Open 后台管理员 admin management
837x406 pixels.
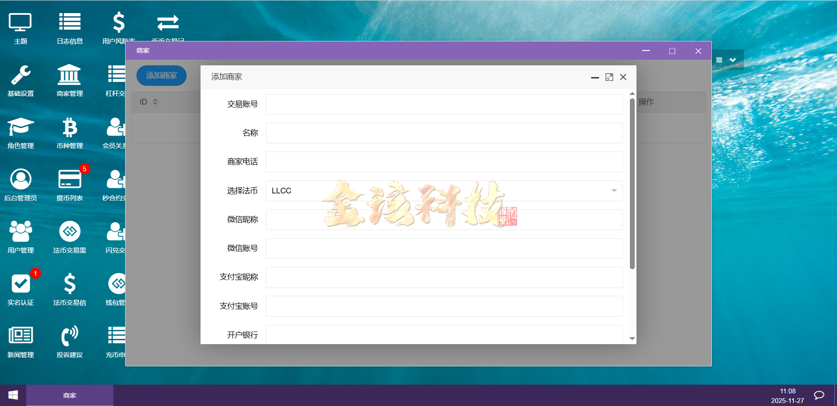[20, 185]
